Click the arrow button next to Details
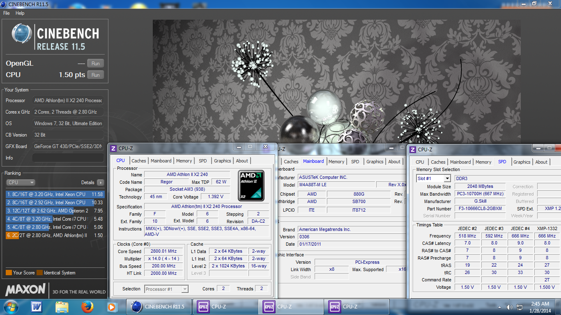The image size is (561, 315). [x=101, y=183]
